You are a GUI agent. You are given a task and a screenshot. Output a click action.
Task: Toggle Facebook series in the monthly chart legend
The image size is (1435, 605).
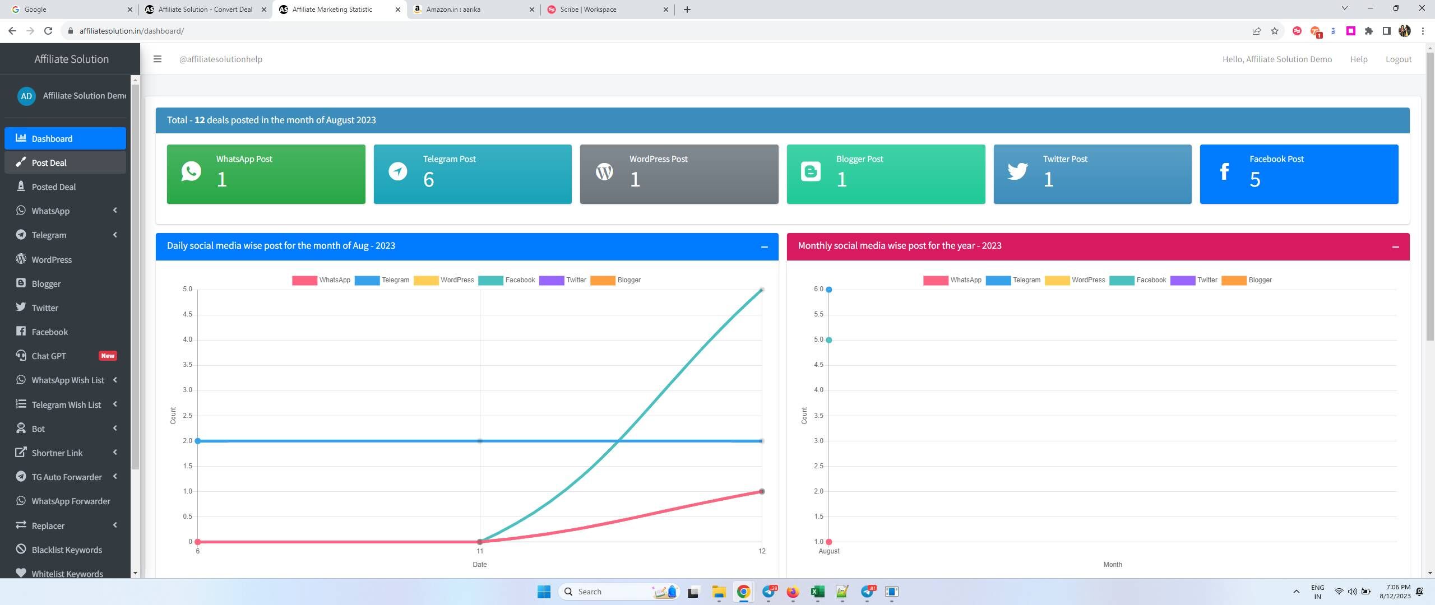[x=1138, y=280]
